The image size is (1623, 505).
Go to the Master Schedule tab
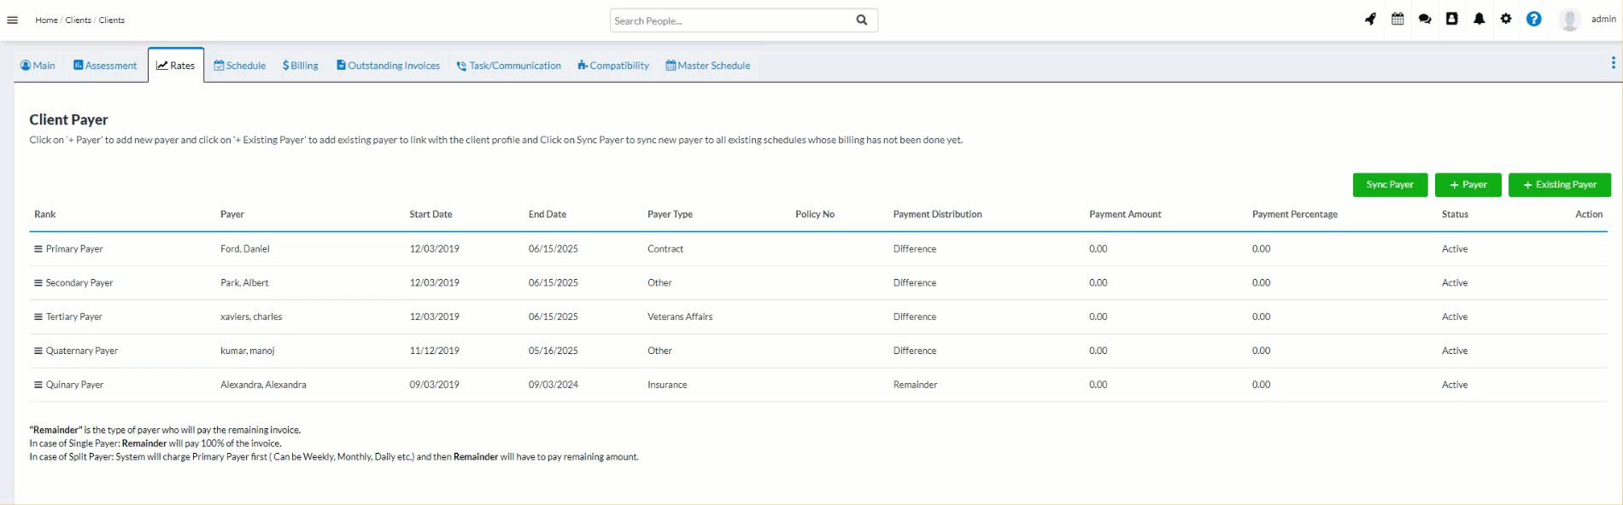[x=708, y=66]
